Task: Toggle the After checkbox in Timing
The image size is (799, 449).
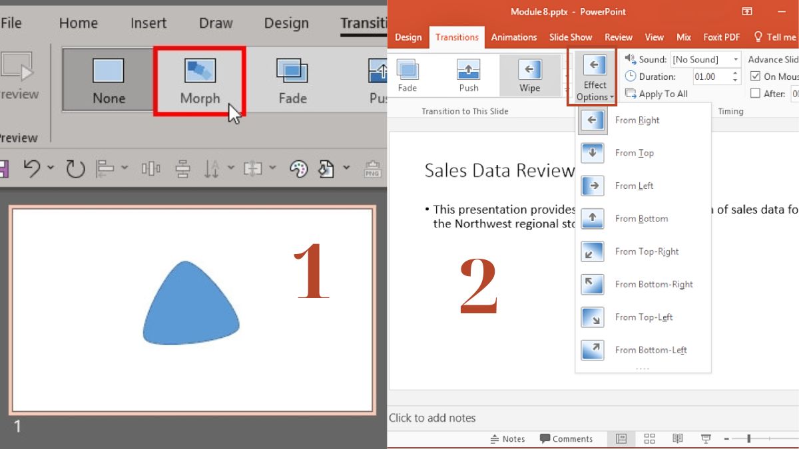Action: coord(755,94)
